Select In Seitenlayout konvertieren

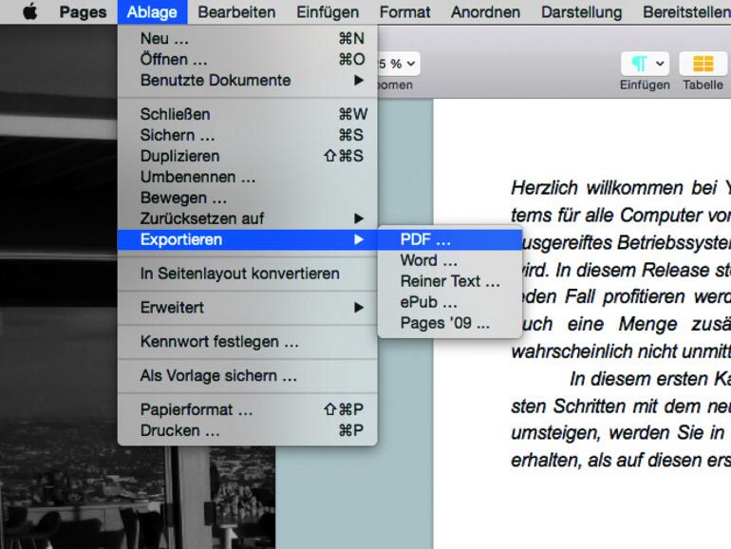(248, 274)
